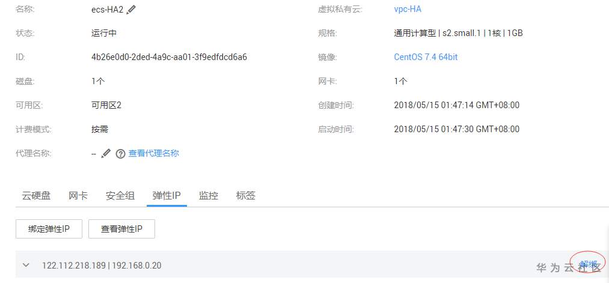Open 查看代理名称 link
Image resolution: width=609 pixels, height=283 pixels.
click(154, 153)
